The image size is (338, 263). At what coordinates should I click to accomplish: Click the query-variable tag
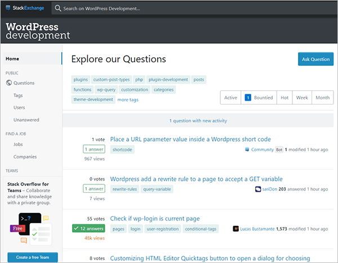[157, 189]
